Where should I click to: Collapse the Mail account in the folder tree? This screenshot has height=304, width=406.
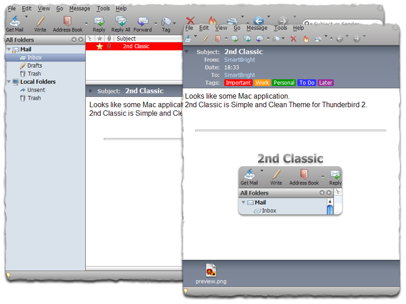[x=9, y=49]
